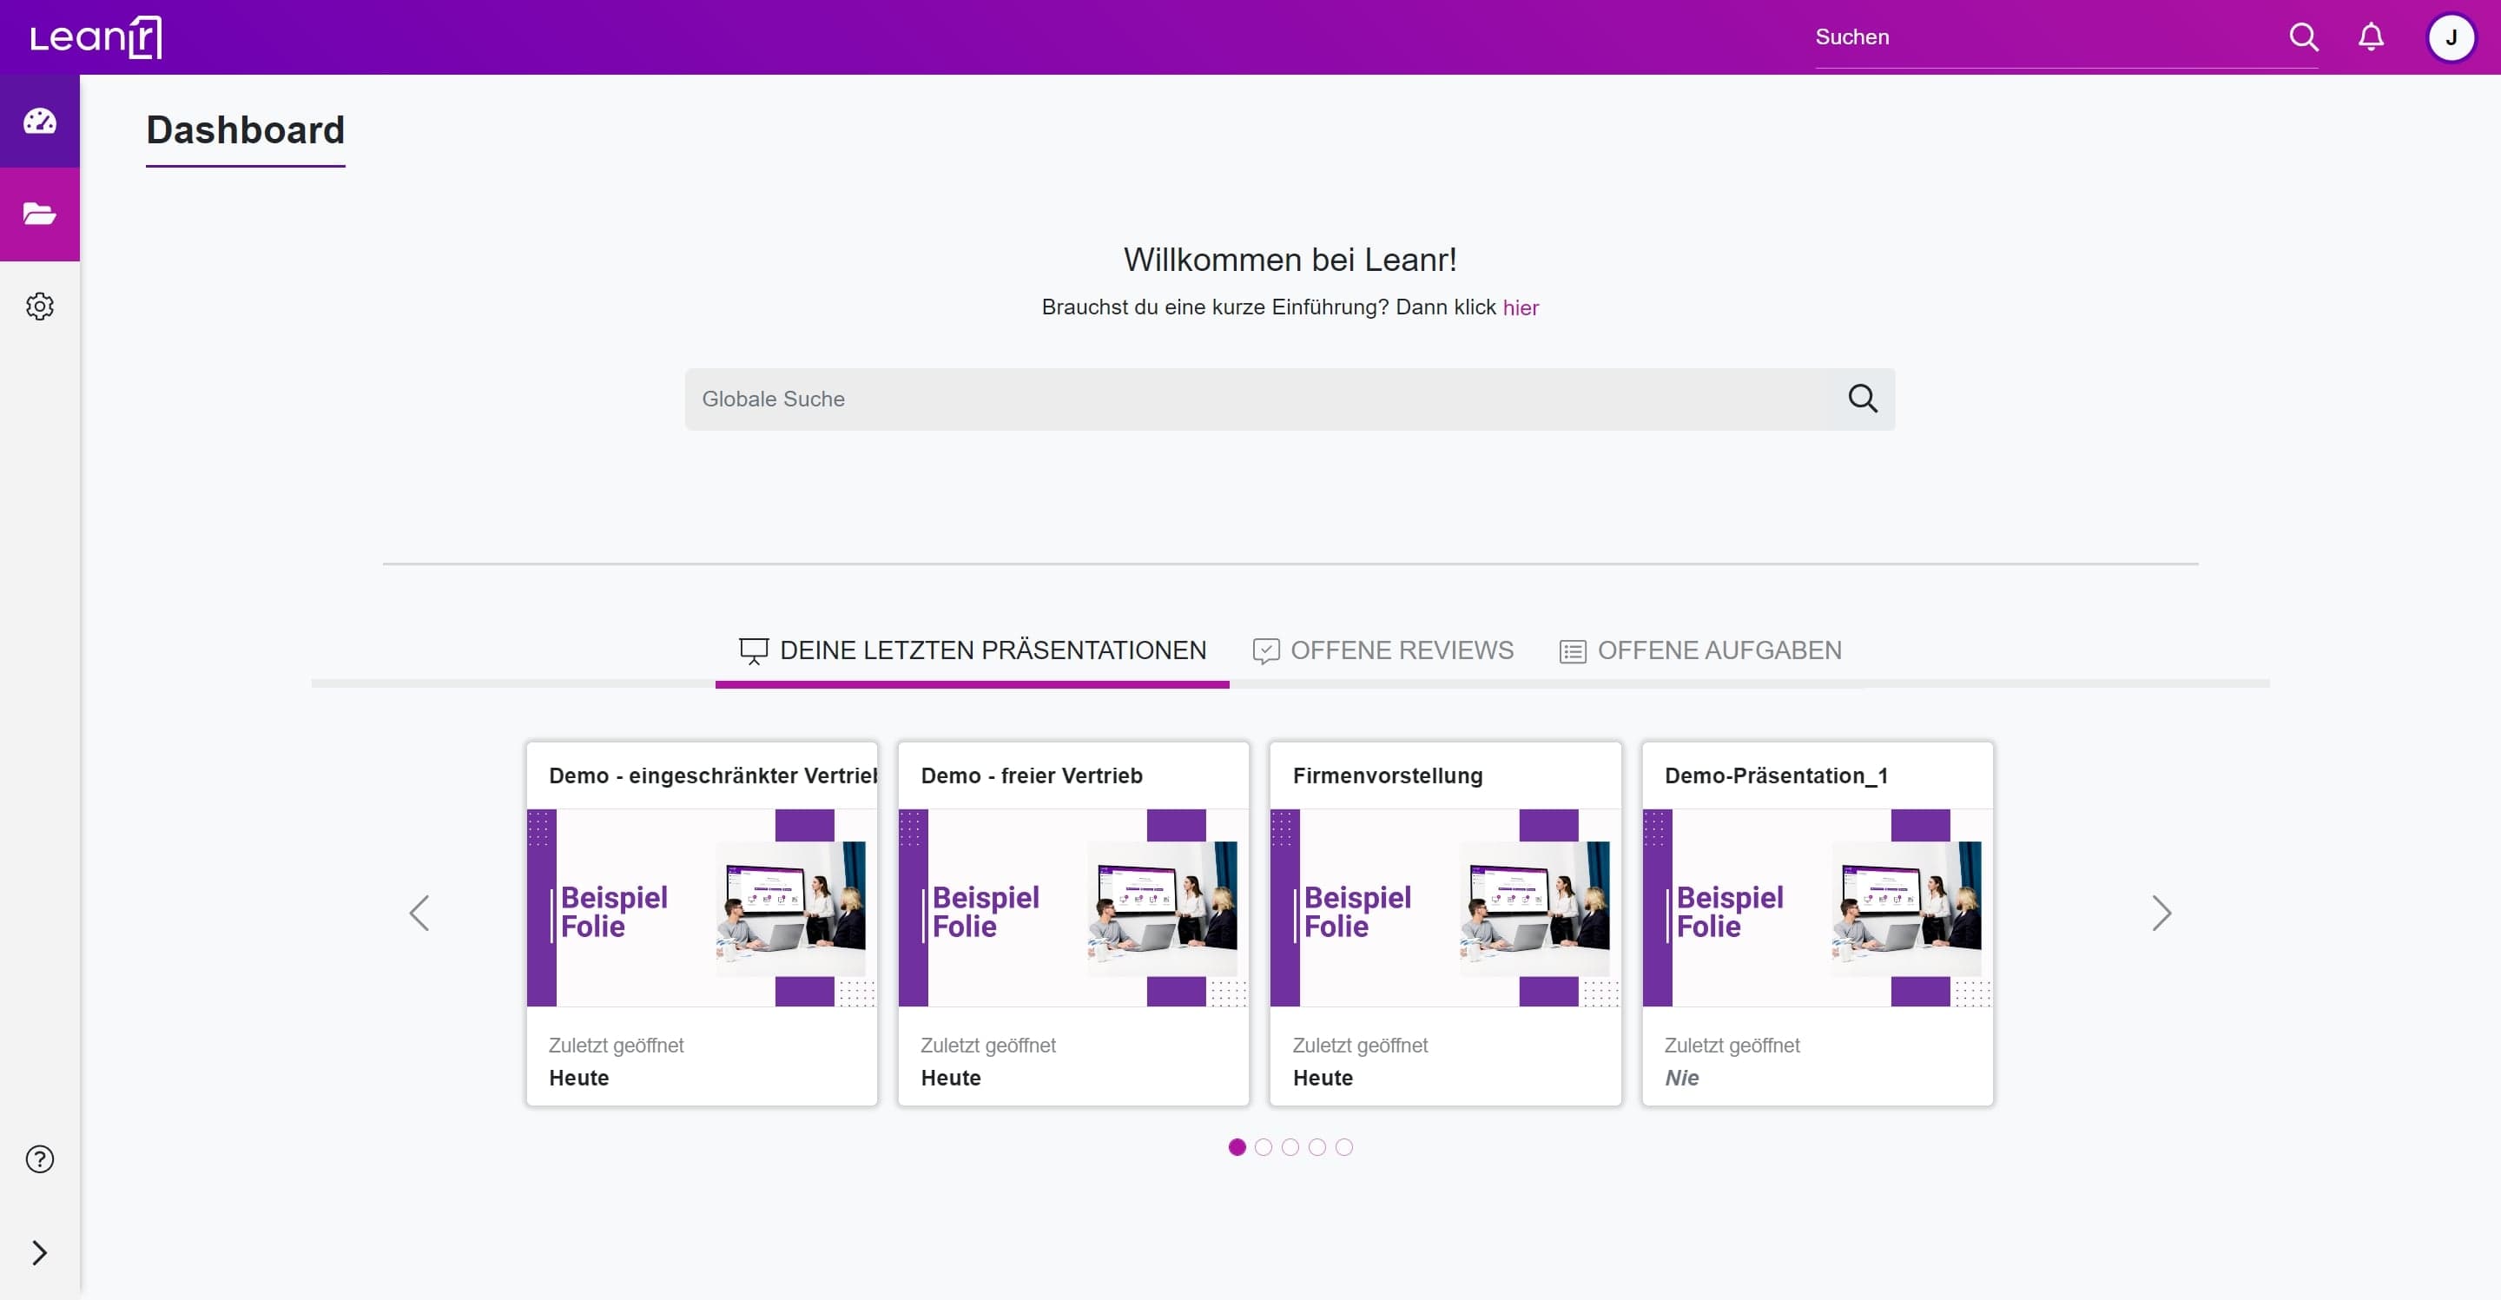Click the 'Nie' last-opened value
Screen dimensions: 2501x1300
pyautogui.click(x=1681, y=1078)
